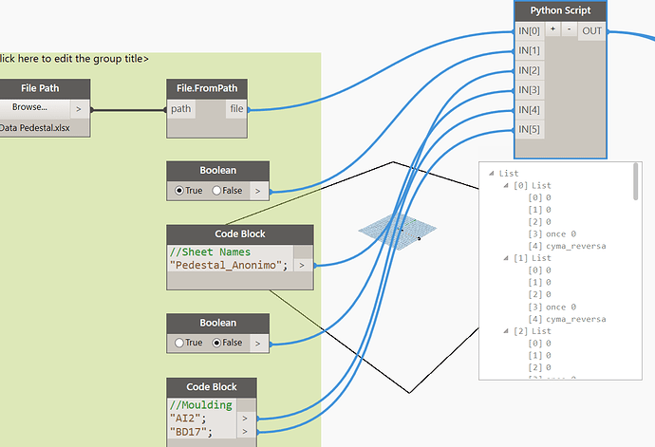Select the File Path node title
This screenshot has width=655, height=447.
pos(40,88)
